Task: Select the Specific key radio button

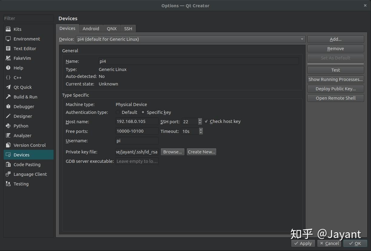Action: pyautogui.click(x=143, y=112)
